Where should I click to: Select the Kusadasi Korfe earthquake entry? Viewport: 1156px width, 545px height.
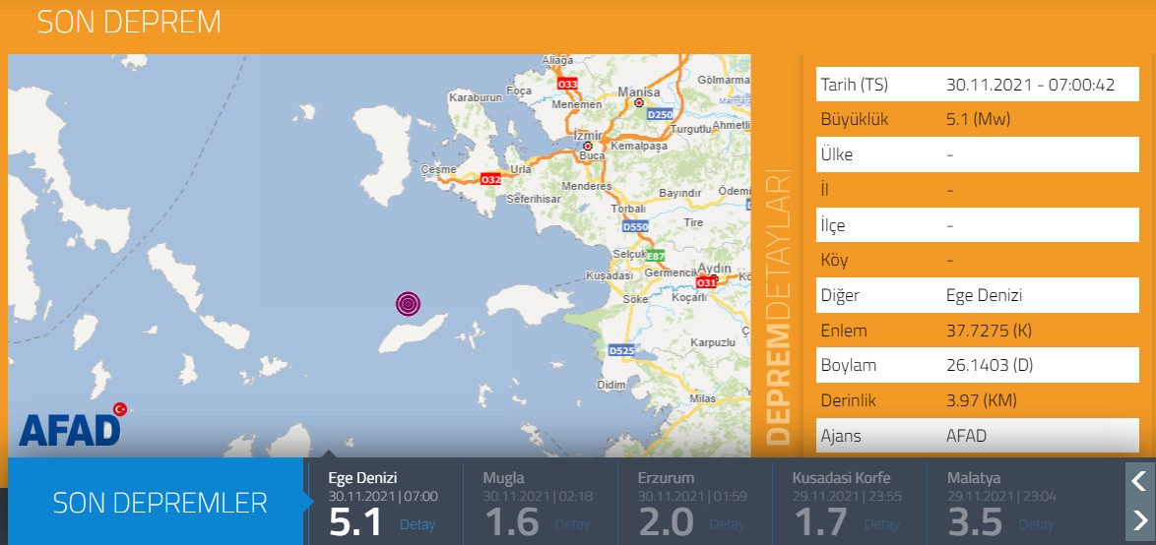[x=850, y=503]
